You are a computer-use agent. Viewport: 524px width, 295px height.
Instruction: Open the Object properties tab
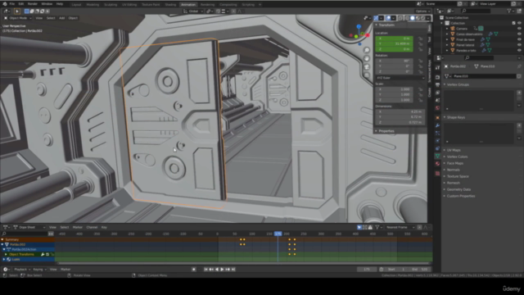click(x=437, y=118)
